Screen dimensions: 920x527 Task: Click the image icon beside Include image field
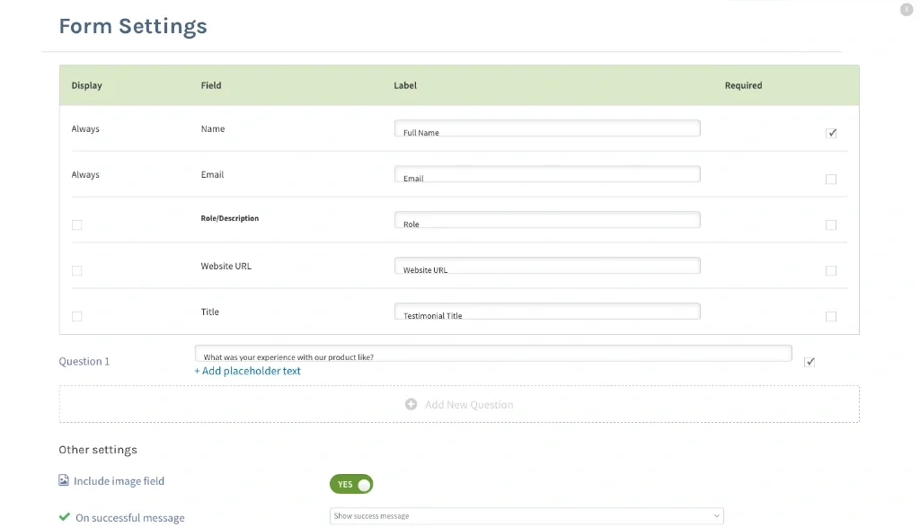64,480
